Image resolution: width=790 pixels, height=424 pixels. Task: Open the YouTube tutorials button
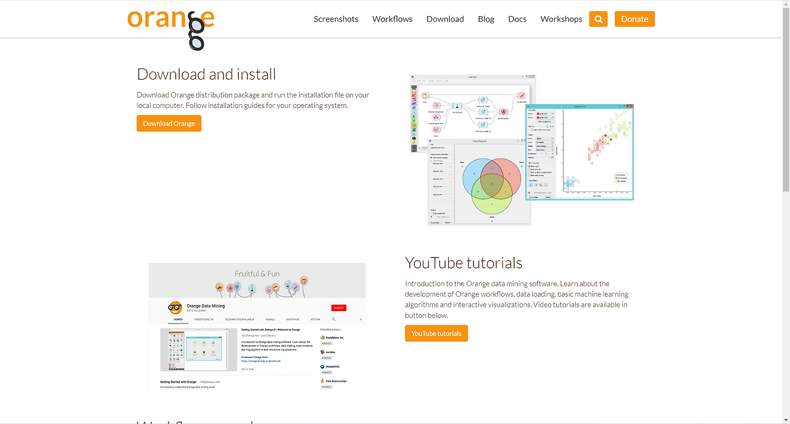point(436,333)
